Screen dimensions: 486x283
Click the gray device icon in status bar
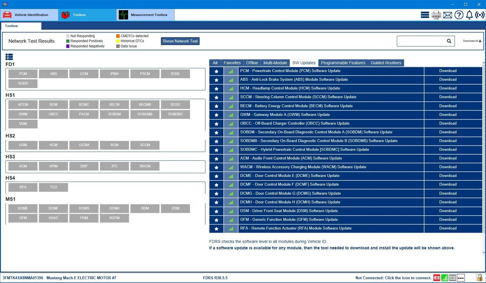pos(453,278)
